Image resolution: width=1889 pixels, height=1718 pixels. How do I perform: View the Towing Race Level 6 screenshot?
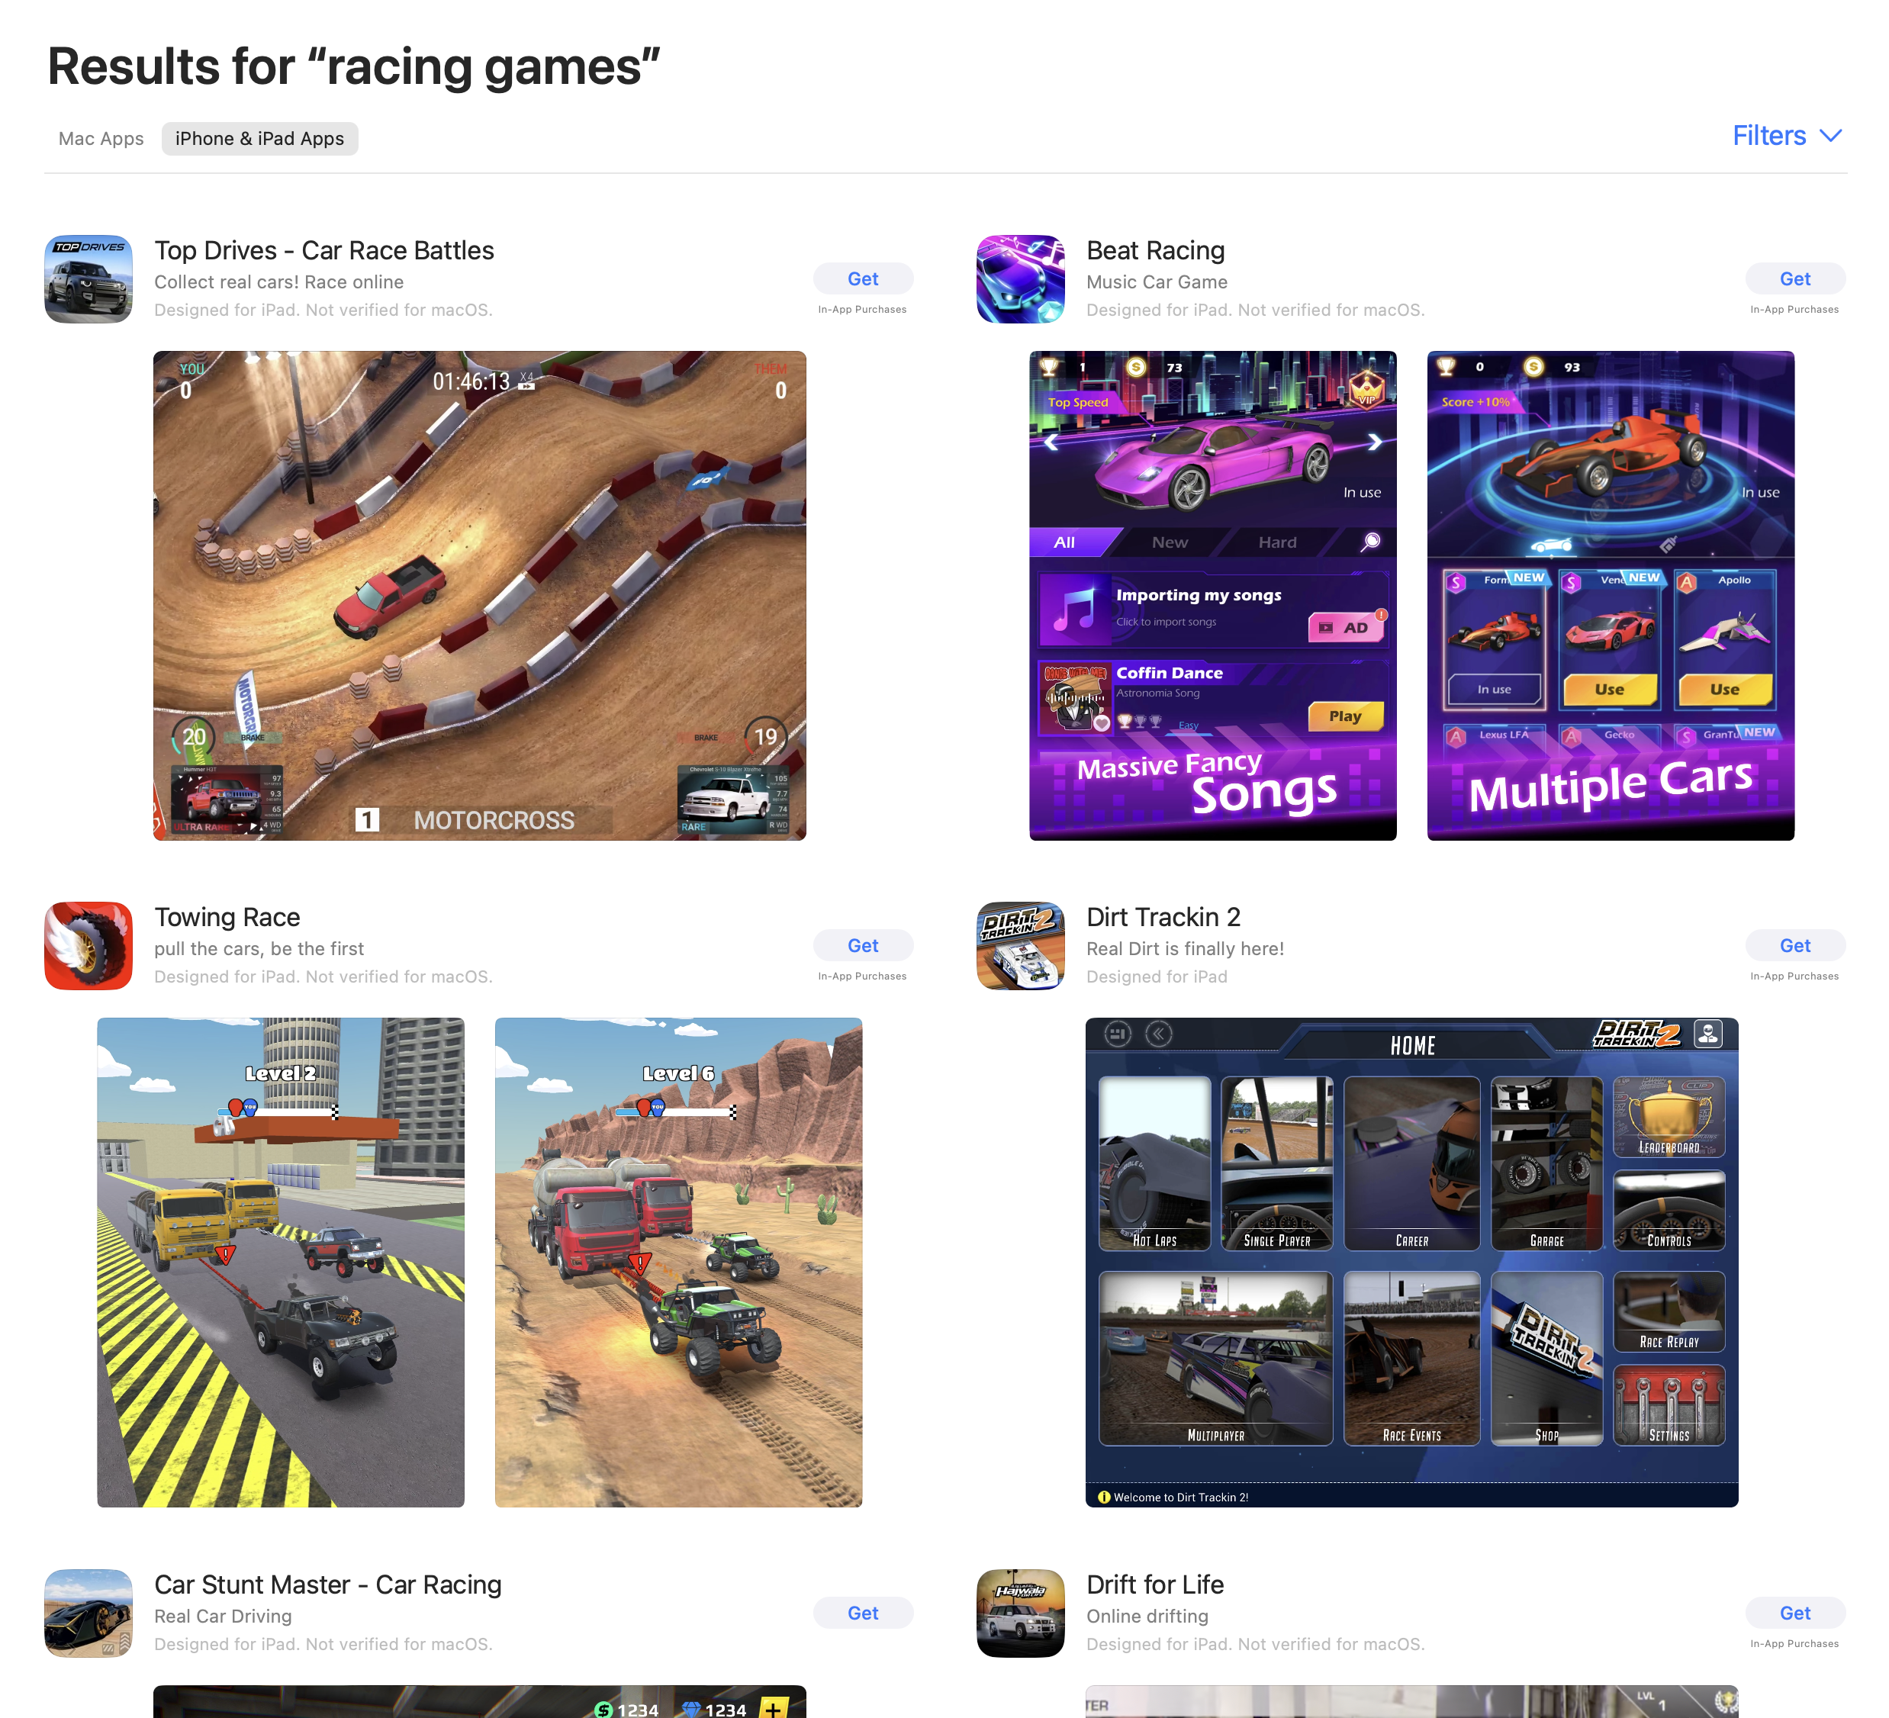[678, 1263]
